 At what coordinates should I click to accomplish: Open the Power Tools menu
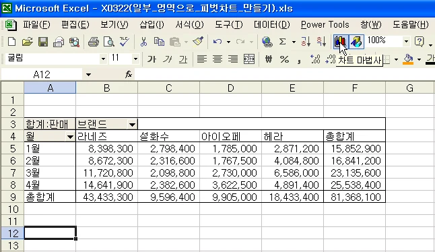click(325, 25)
